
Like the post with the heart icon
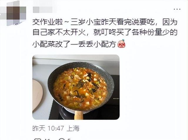tap(37, 139)
